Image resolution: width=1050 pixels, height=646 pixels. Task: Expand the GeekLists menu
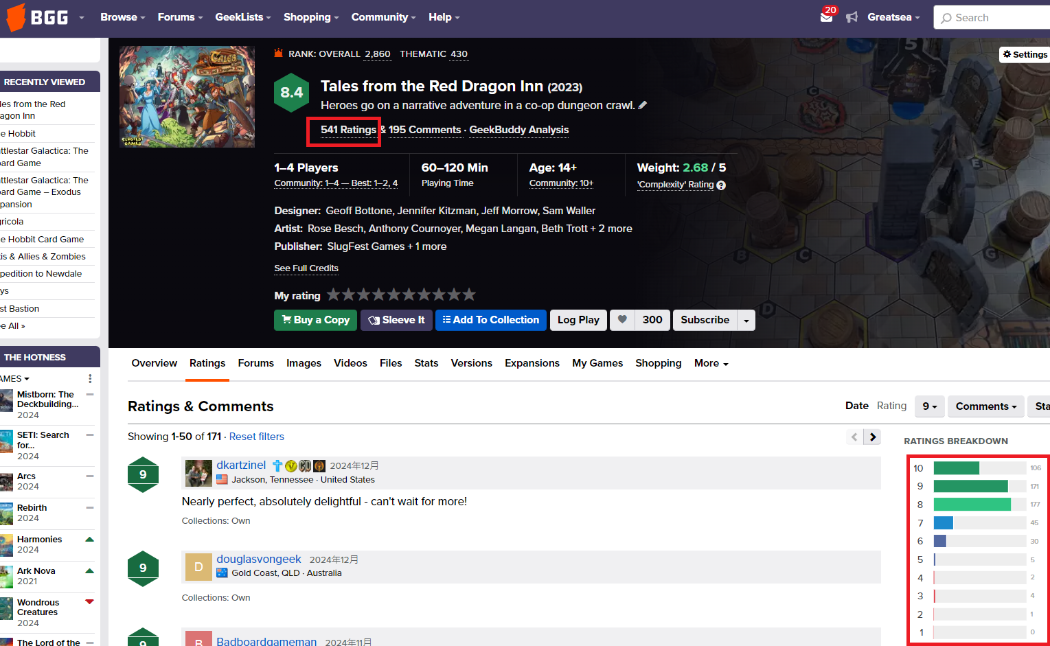pyautogui.click(x=243, y=17)
